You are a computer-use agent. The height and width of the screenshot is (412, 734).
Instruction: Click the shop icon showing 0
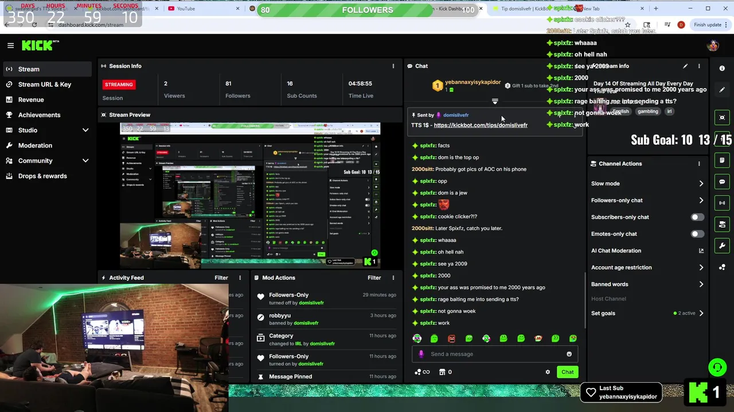[446, 372]
